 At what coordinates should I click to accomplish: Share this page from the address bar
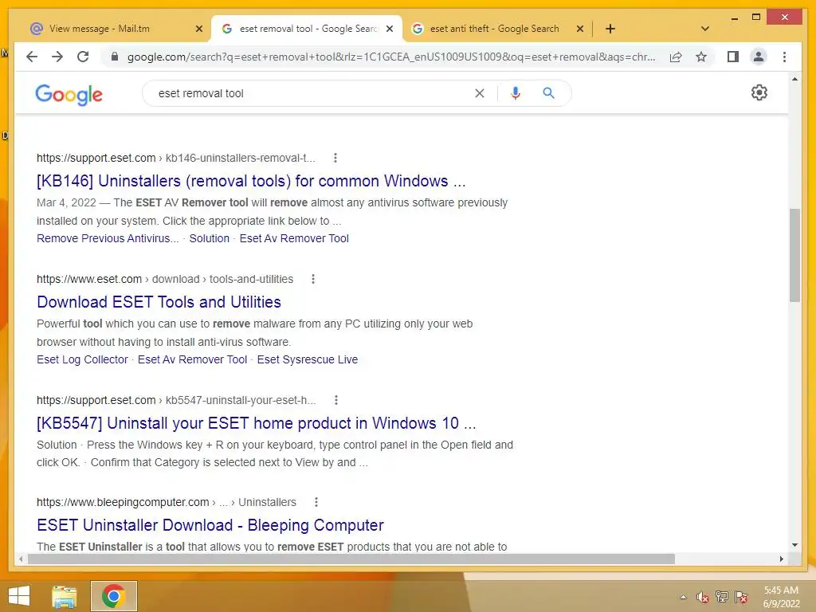pos(676,57)
